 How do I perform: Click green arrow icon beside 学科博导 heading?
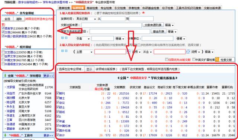[5, 75]
